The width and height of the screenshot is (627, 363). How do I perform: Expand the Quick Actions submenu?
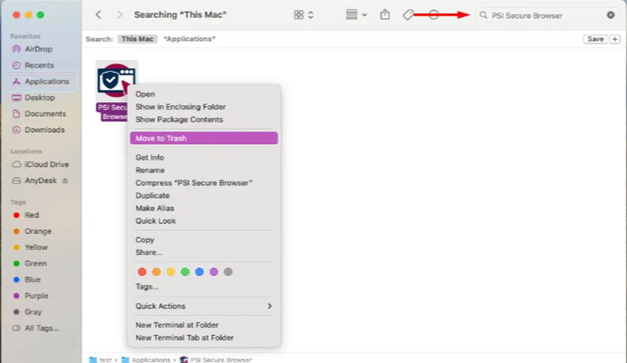pyautogui.click(x=204, y=306)
